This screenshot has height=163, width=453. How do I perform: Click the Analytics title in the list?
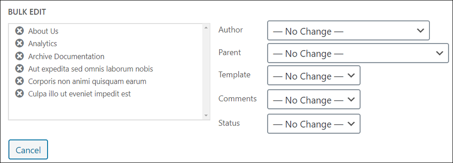[43, 43]
